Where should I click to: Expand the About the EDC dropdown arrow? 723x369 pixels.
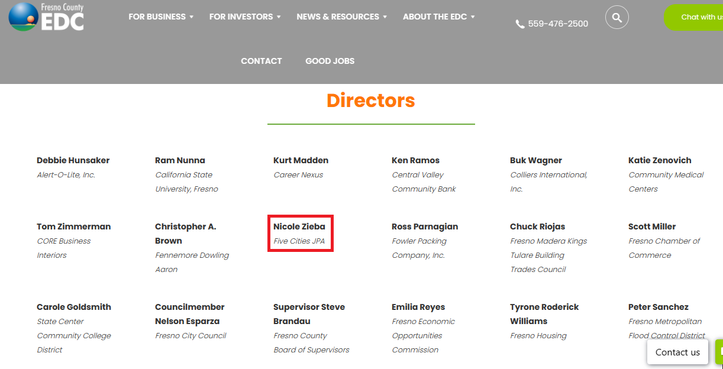coord(473,17)
